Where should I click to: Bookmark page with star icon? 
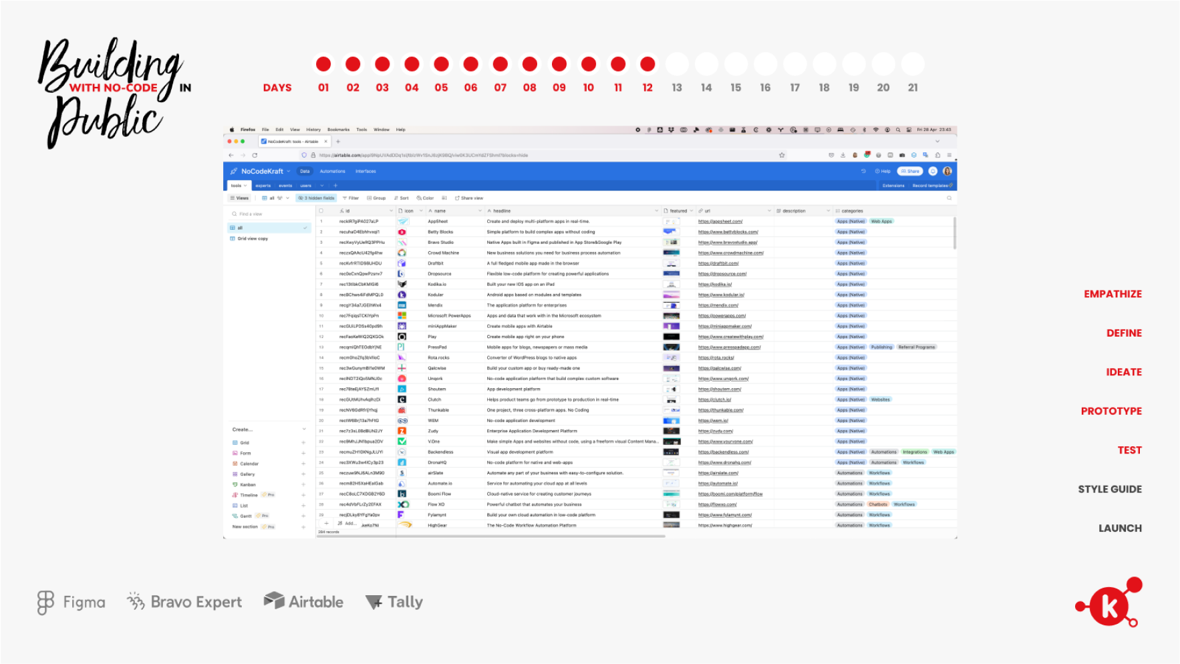click(782, 155)
